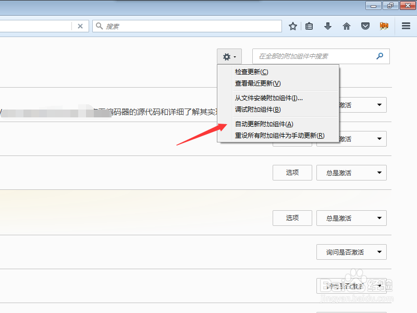Click the 选项 button next to 总是激活
Viewport: 417px width, 313px height.
[292, 172]
